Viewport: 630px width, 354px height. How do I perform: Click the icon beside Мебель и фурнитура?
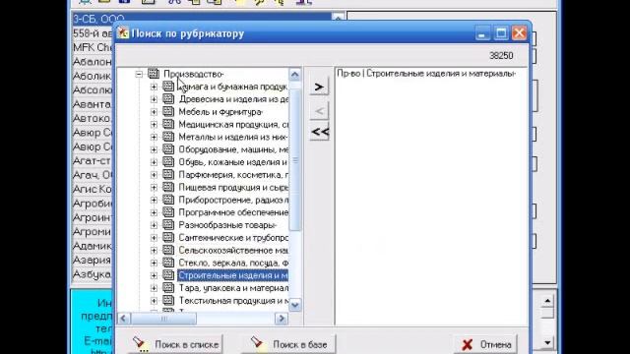click(x=168, y=111)
